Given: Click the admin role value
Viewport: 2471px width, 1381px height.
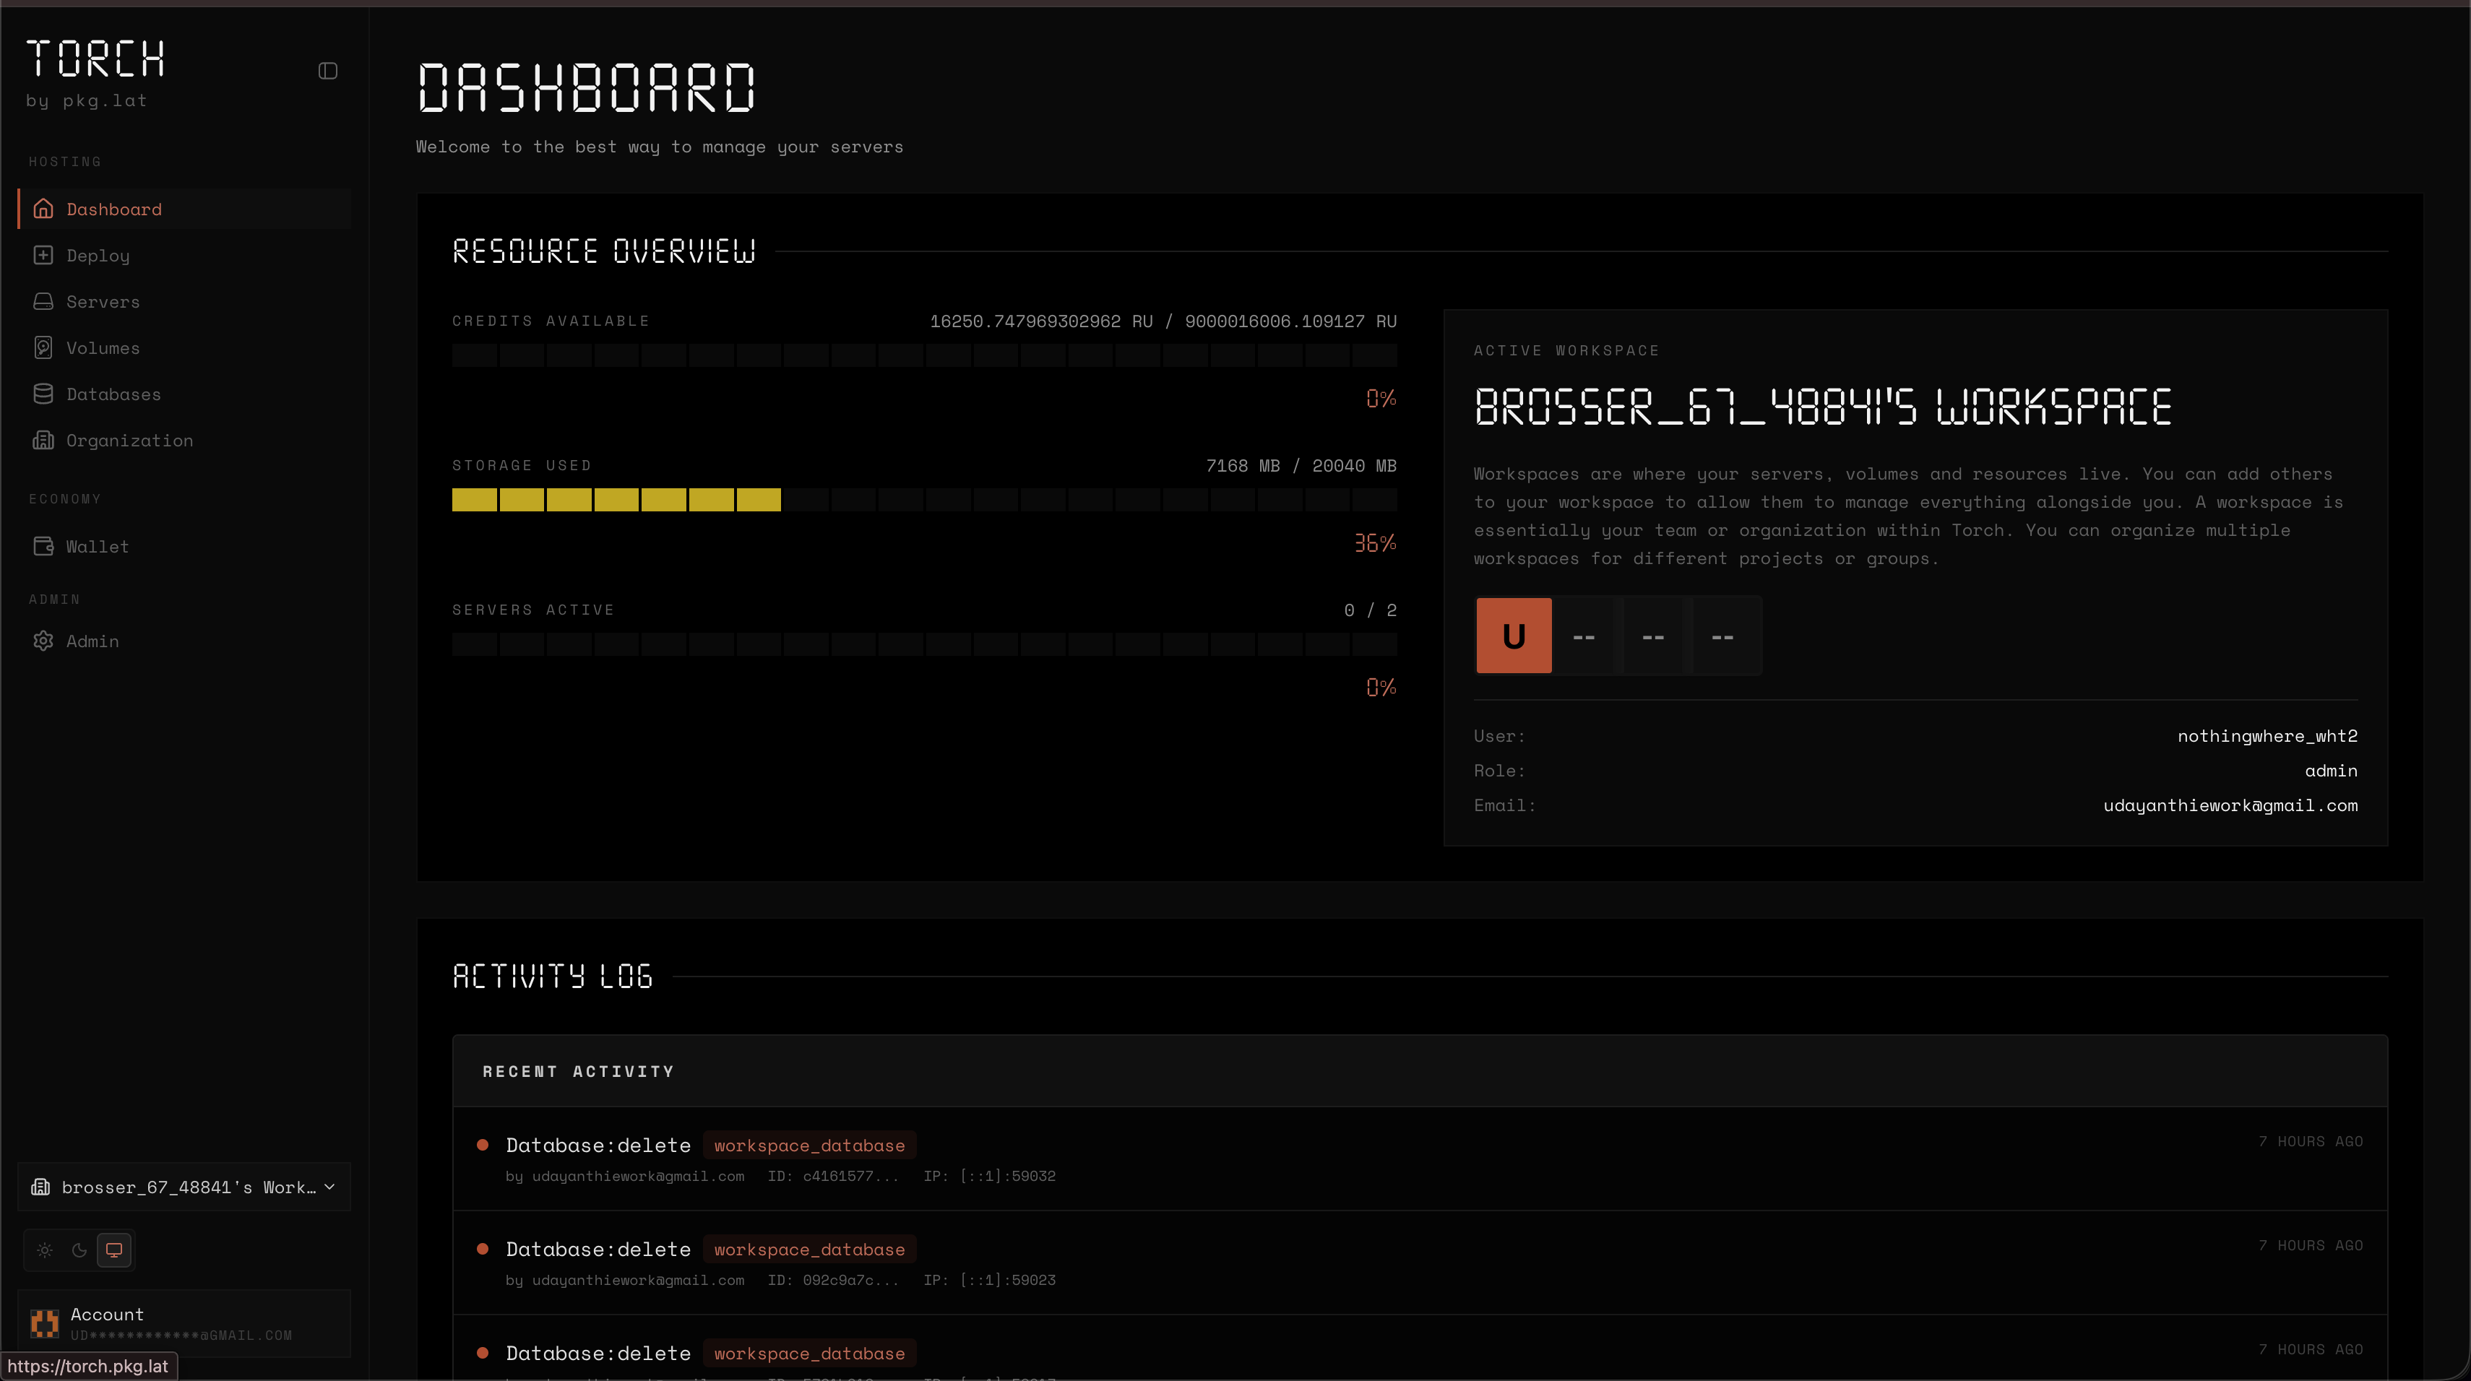Looking at the screenshot, I should [2331, 770].
